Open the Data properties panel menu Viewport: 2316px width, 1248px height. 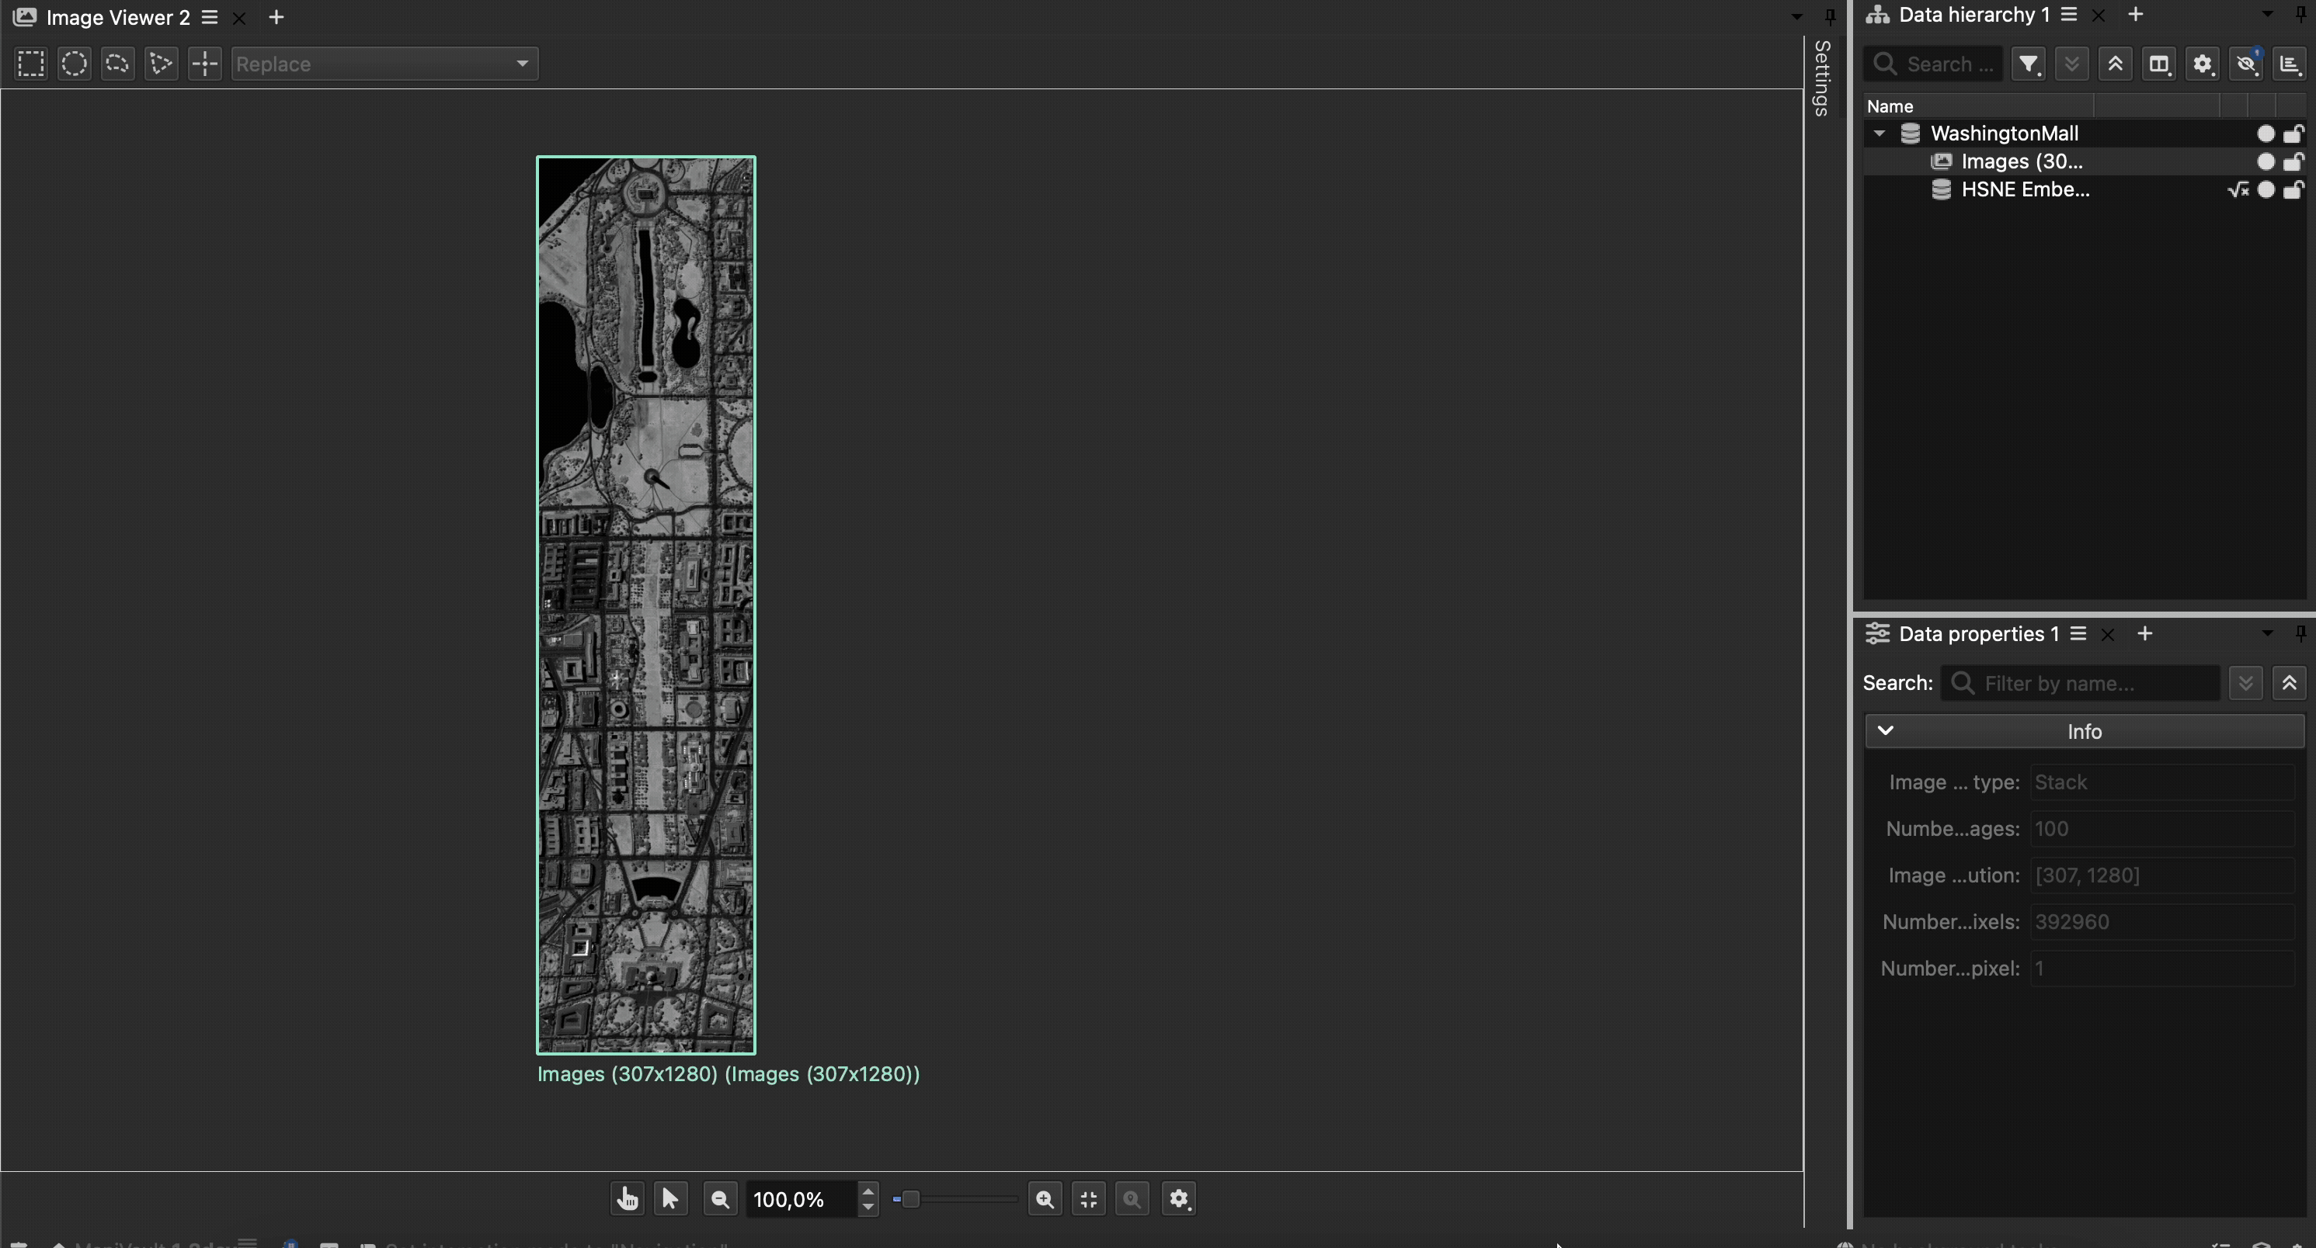(2080, 633)
